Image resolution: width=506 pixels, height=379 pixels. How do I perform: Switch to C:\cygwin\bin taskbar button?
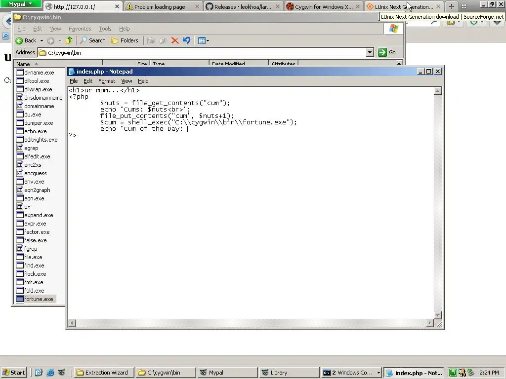[165, 373]
